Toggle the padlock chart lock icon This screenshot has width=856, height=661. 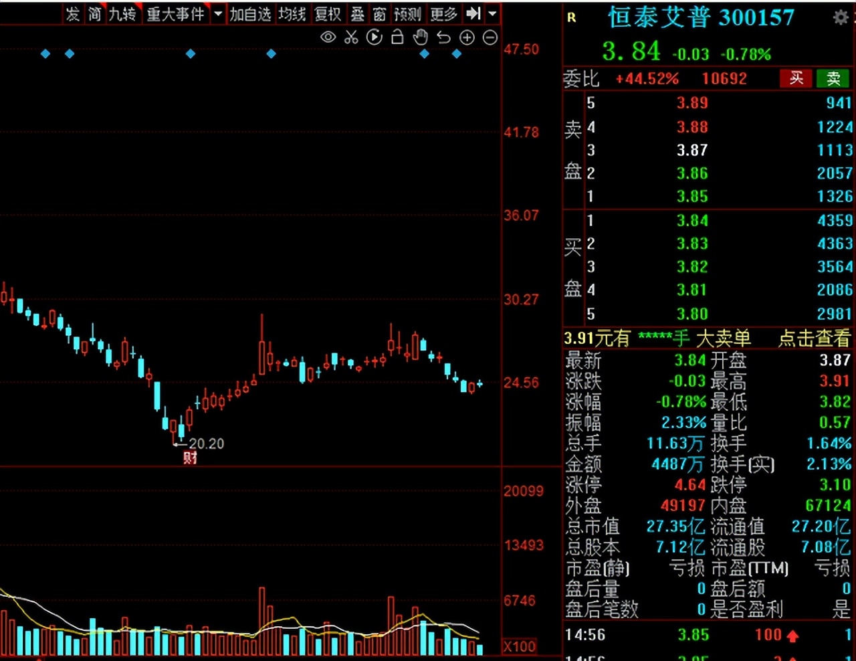click(x=397, y=37)
